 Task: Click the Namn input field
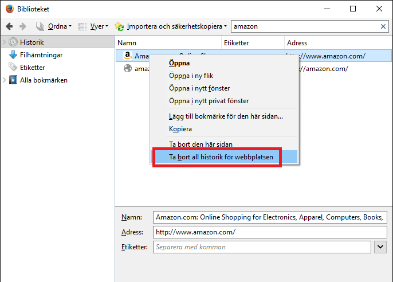[x=270, y=217]
